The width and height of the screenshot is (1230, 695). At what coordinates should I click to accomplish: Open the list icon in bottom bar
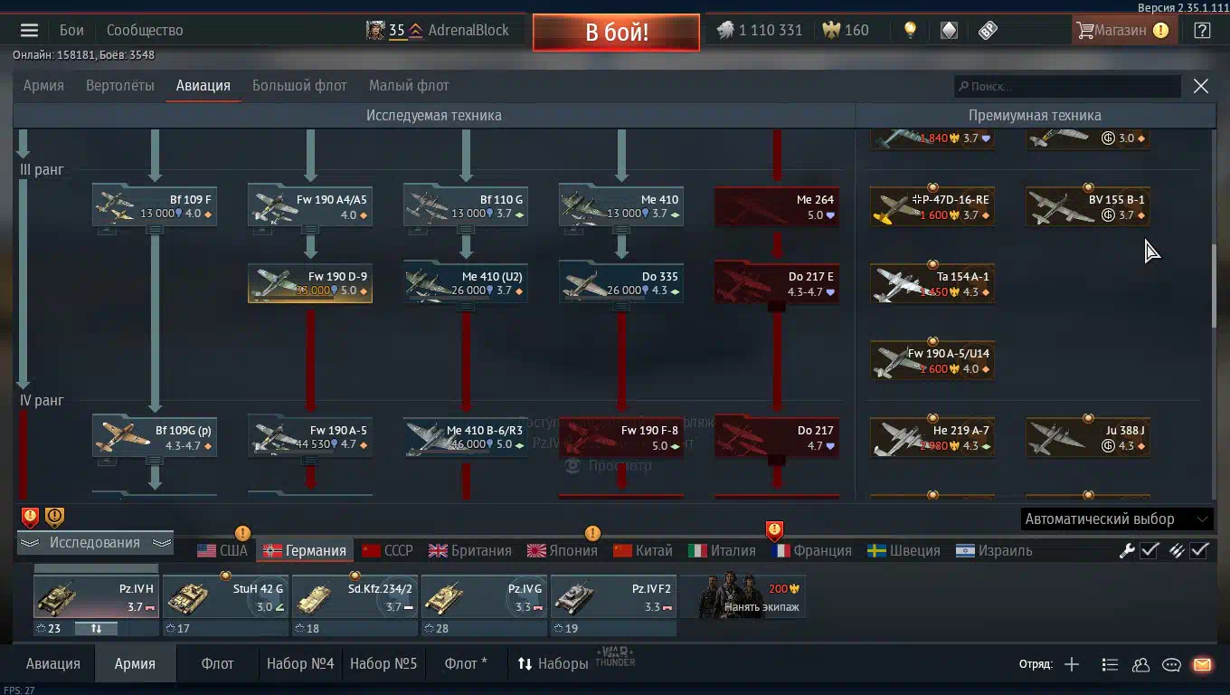point(1110,664)
